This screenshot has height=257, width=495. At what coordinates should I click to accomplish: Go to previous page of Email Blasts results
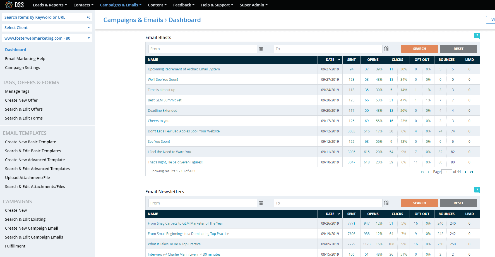428,172
